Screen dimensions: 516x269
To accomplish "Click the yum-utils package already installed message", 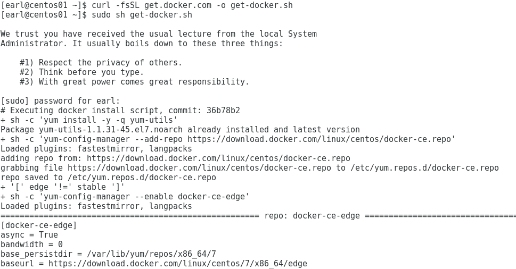I will (180, 129).
